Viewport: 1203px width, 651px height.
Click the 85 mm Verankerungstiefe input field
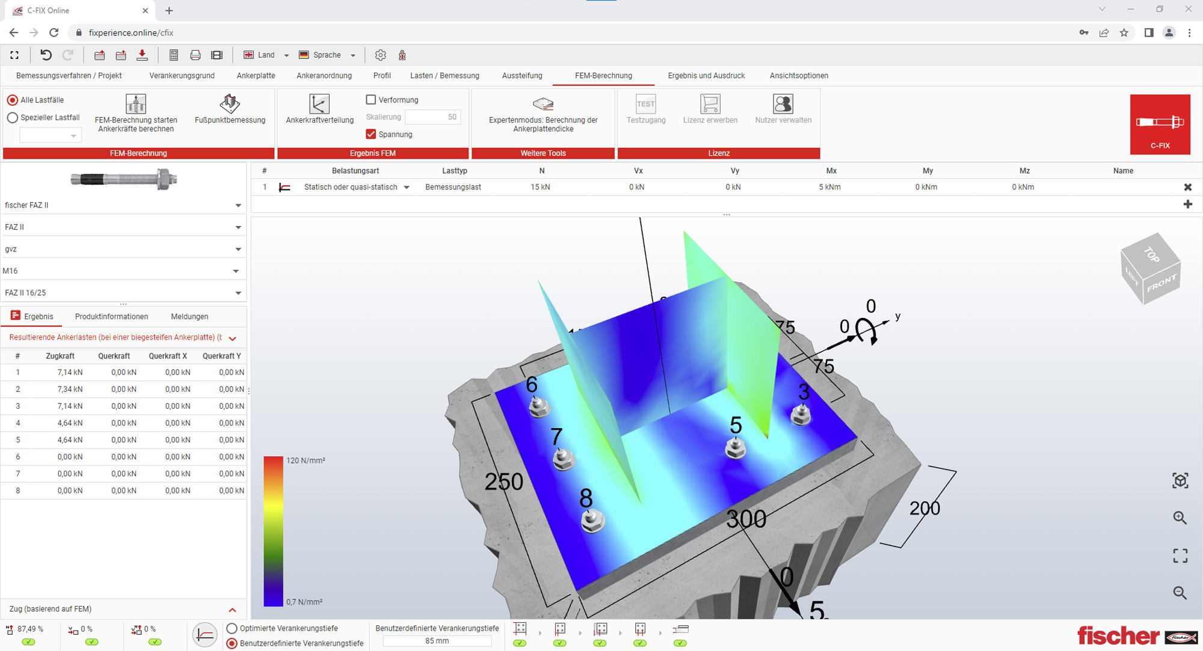(437, 641)
